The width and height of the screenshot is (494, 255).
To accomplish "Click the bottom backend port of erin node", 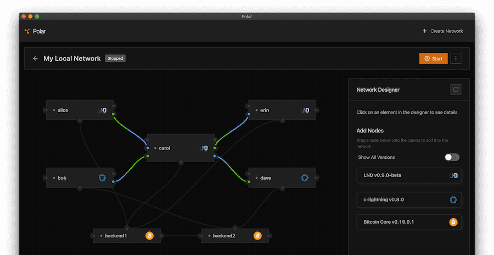I will coord(282,120).
